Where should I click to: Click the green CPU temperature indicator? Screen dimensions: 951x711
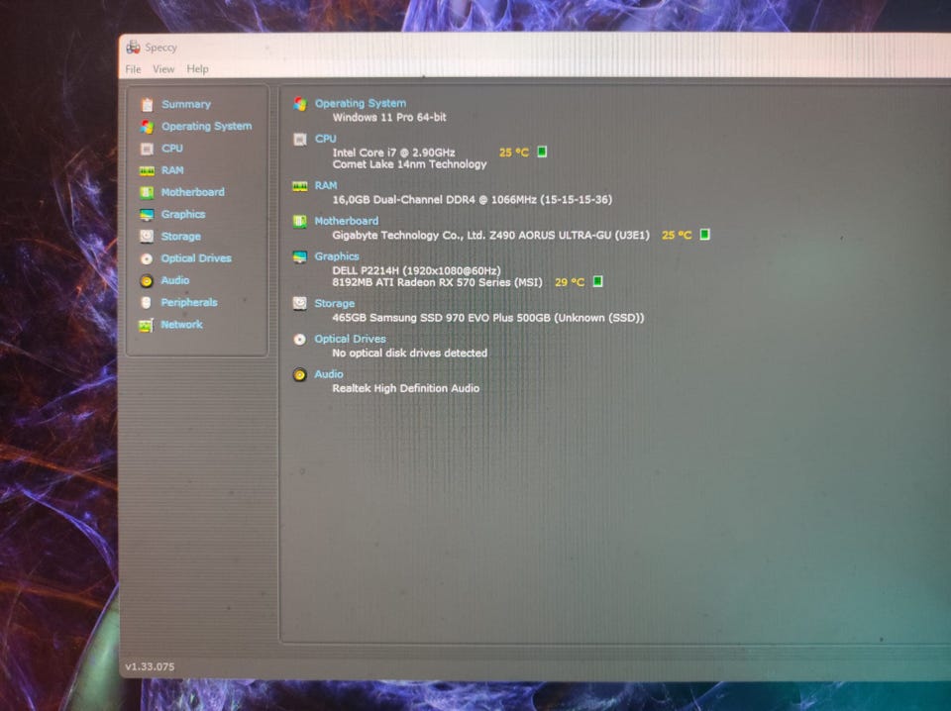point(542,152)
